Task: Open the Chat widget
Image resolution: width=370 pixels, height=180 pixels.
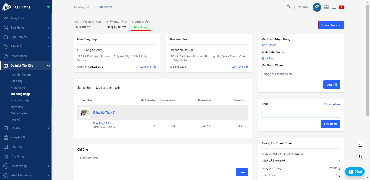Action: click(355, 172)
